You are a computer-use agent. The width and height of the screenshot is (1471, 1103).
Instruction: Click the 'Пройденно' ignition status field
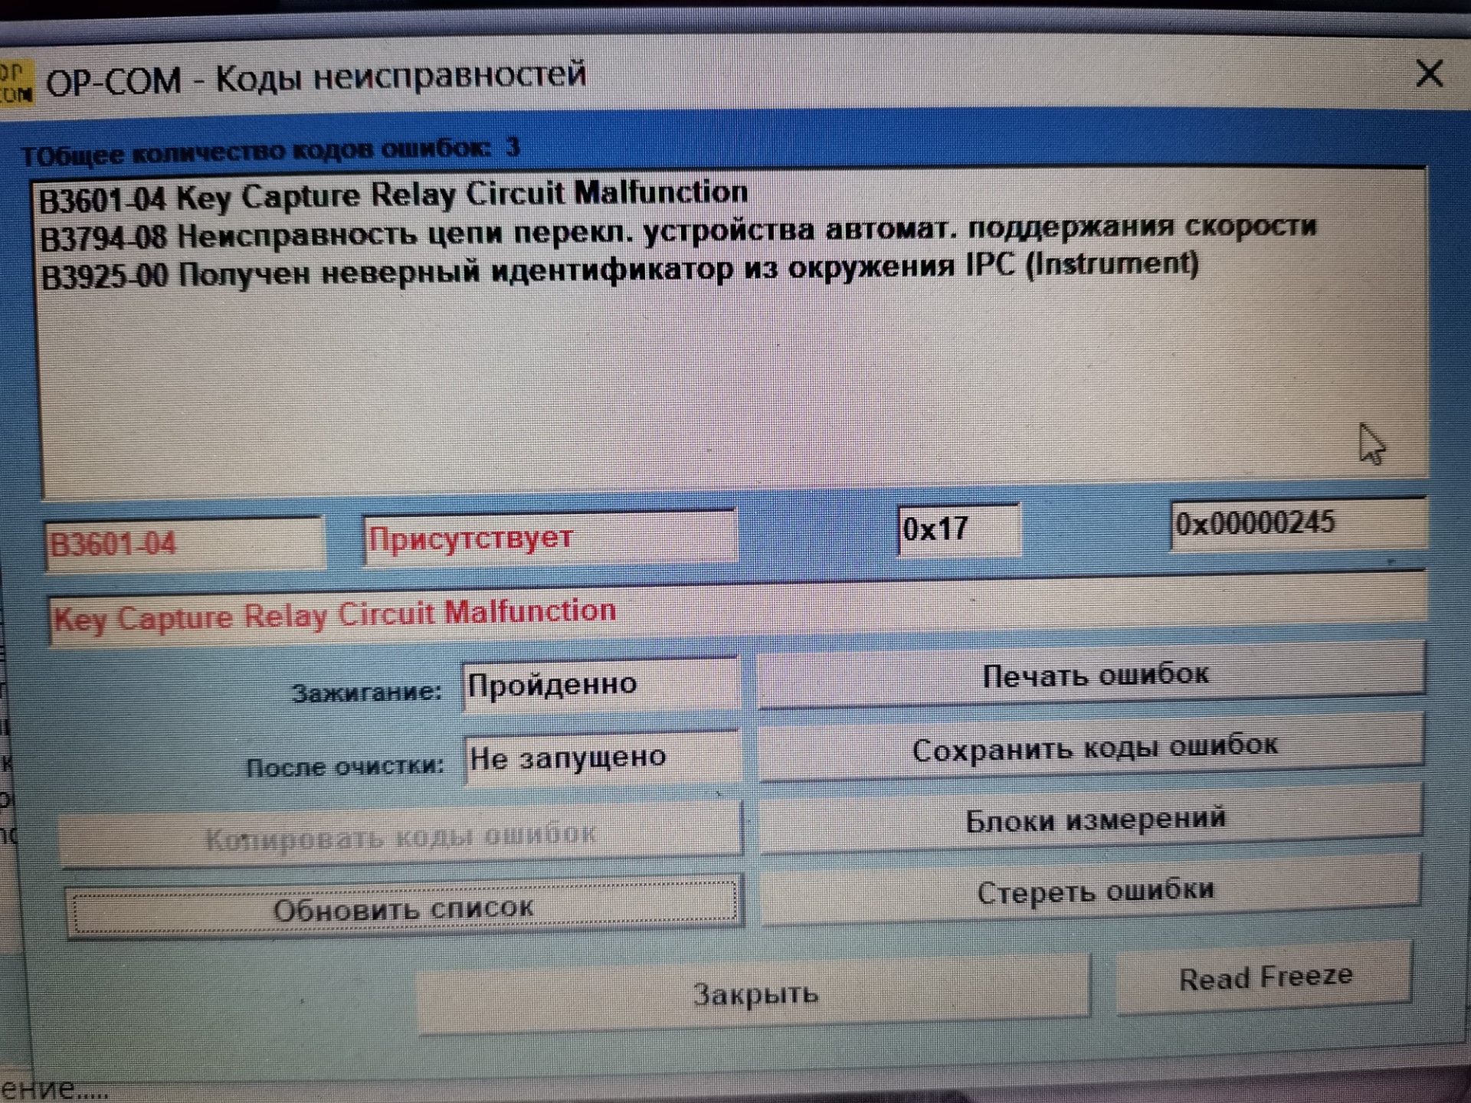click(x=601, y=684)
